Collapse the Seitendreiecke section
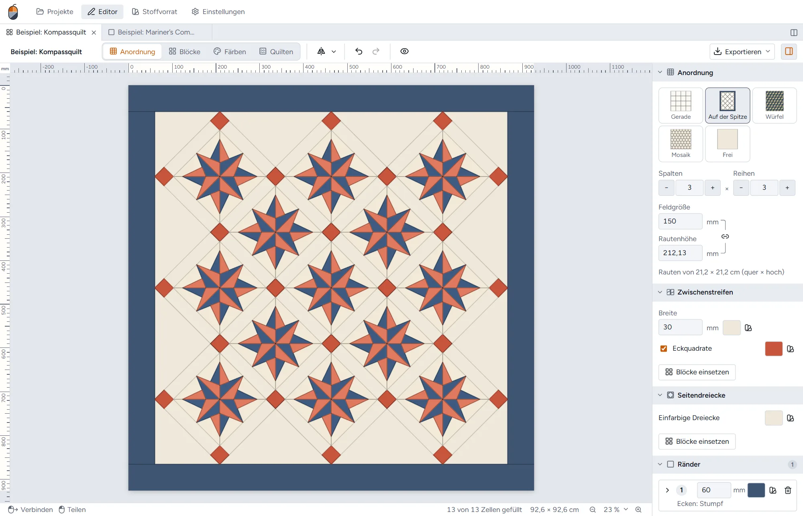The image size is (803, 516). point(660,395)
